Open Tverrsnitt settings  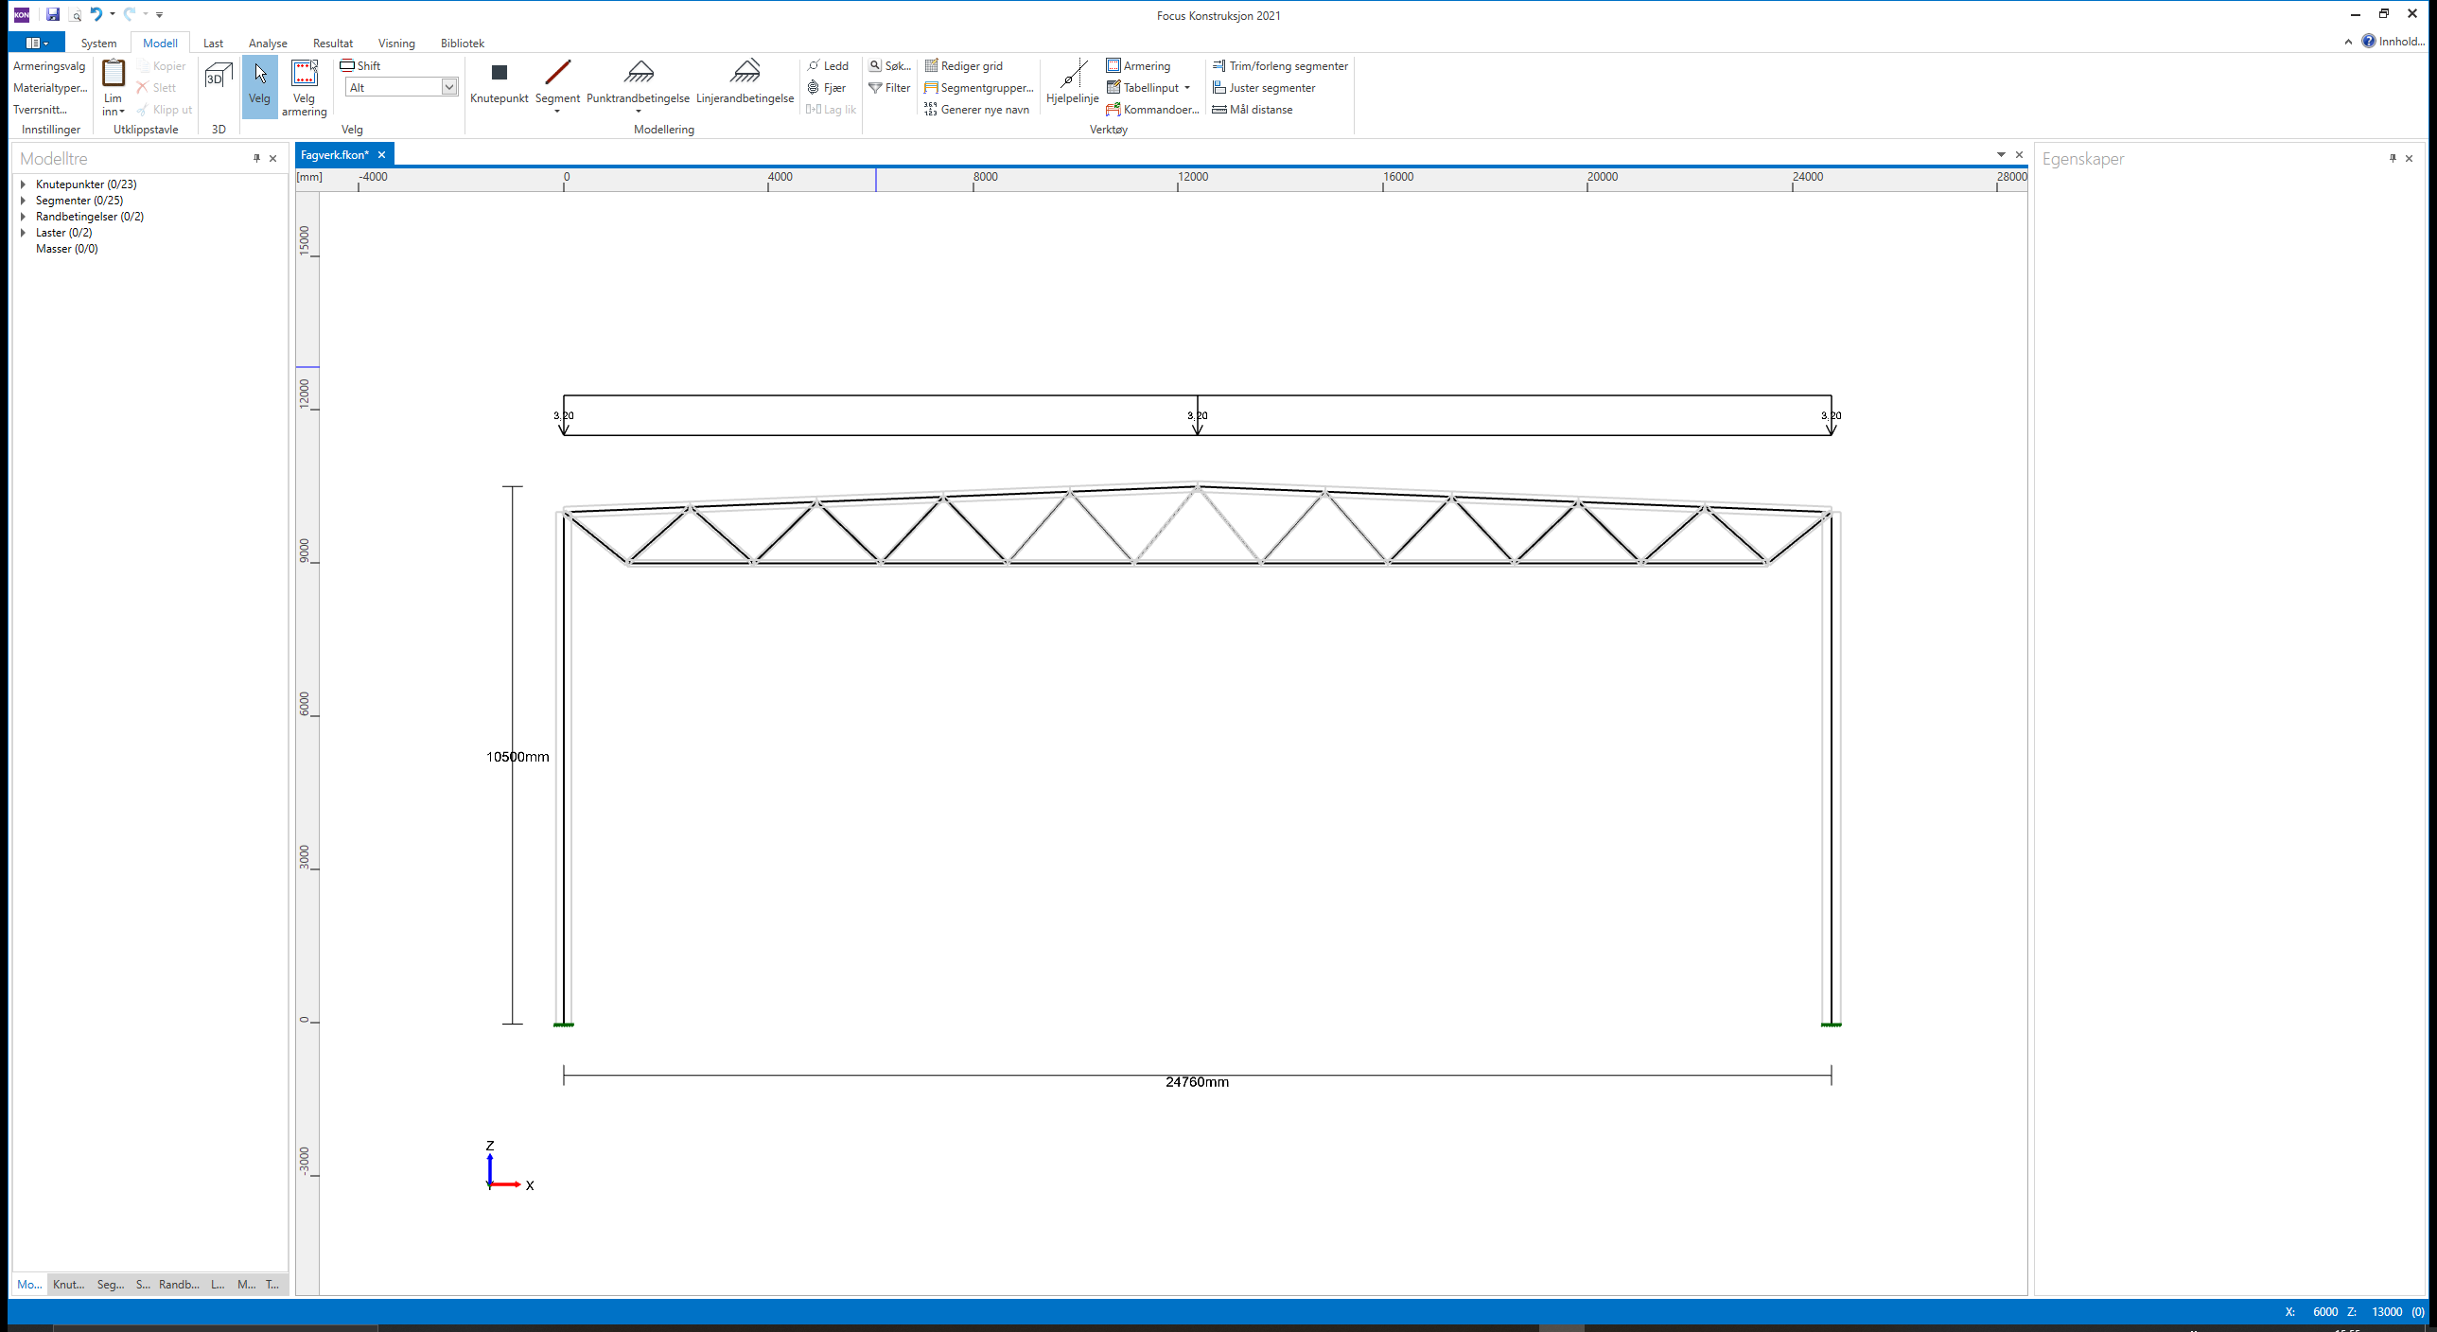pyautogui.click(x=40, y=110)
